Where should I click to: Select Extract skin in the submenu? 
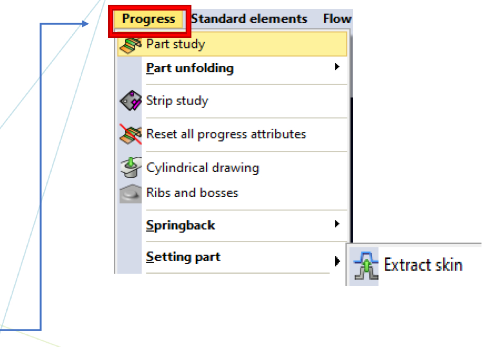[x=423, y=265]
